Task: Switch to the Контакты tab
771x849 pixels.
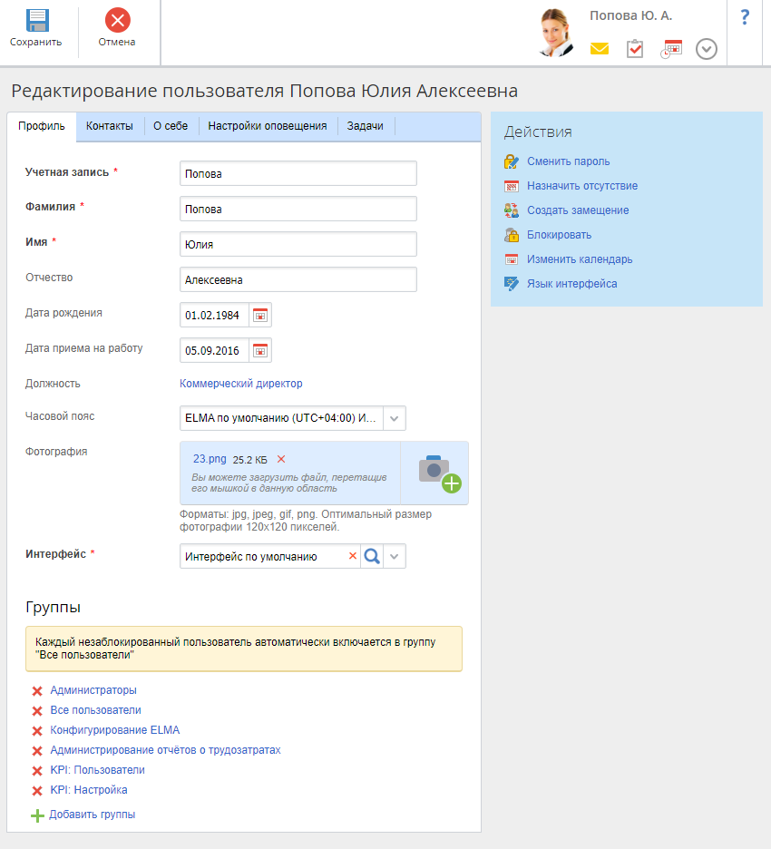Action: 110,126
